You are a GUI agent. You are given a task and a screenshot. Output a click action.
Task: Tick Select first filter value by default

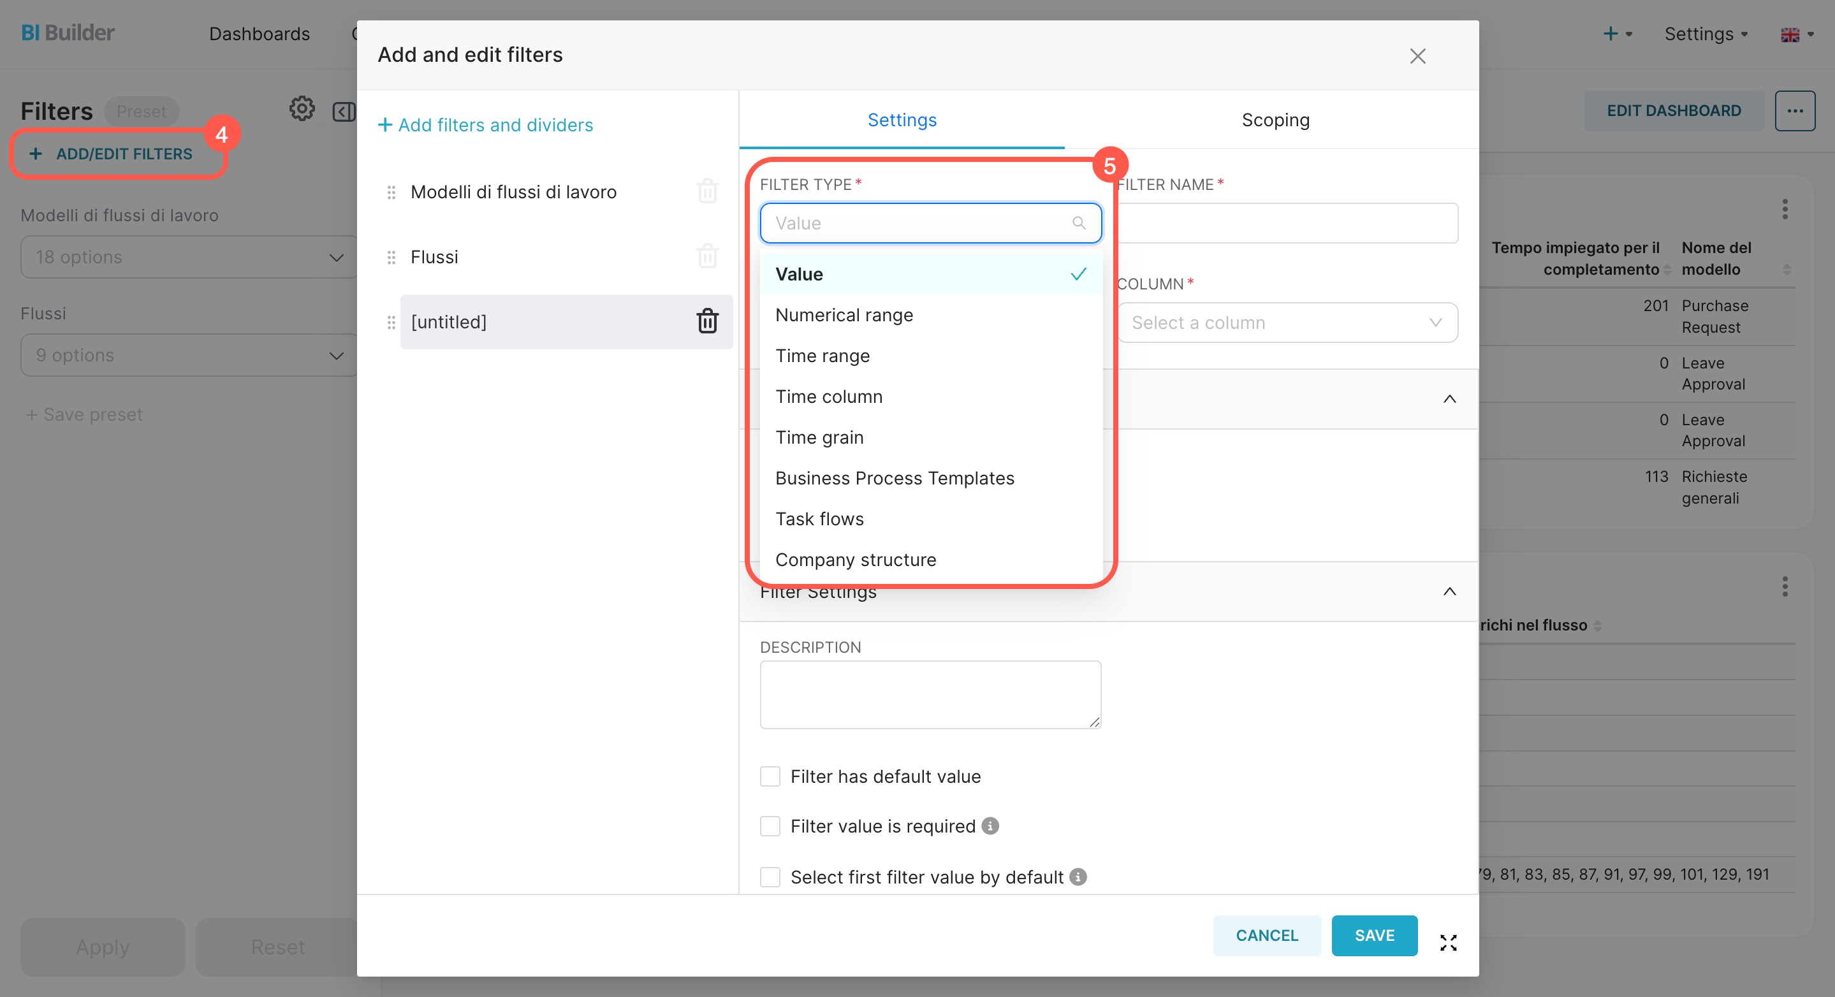[x=770, y=877]
